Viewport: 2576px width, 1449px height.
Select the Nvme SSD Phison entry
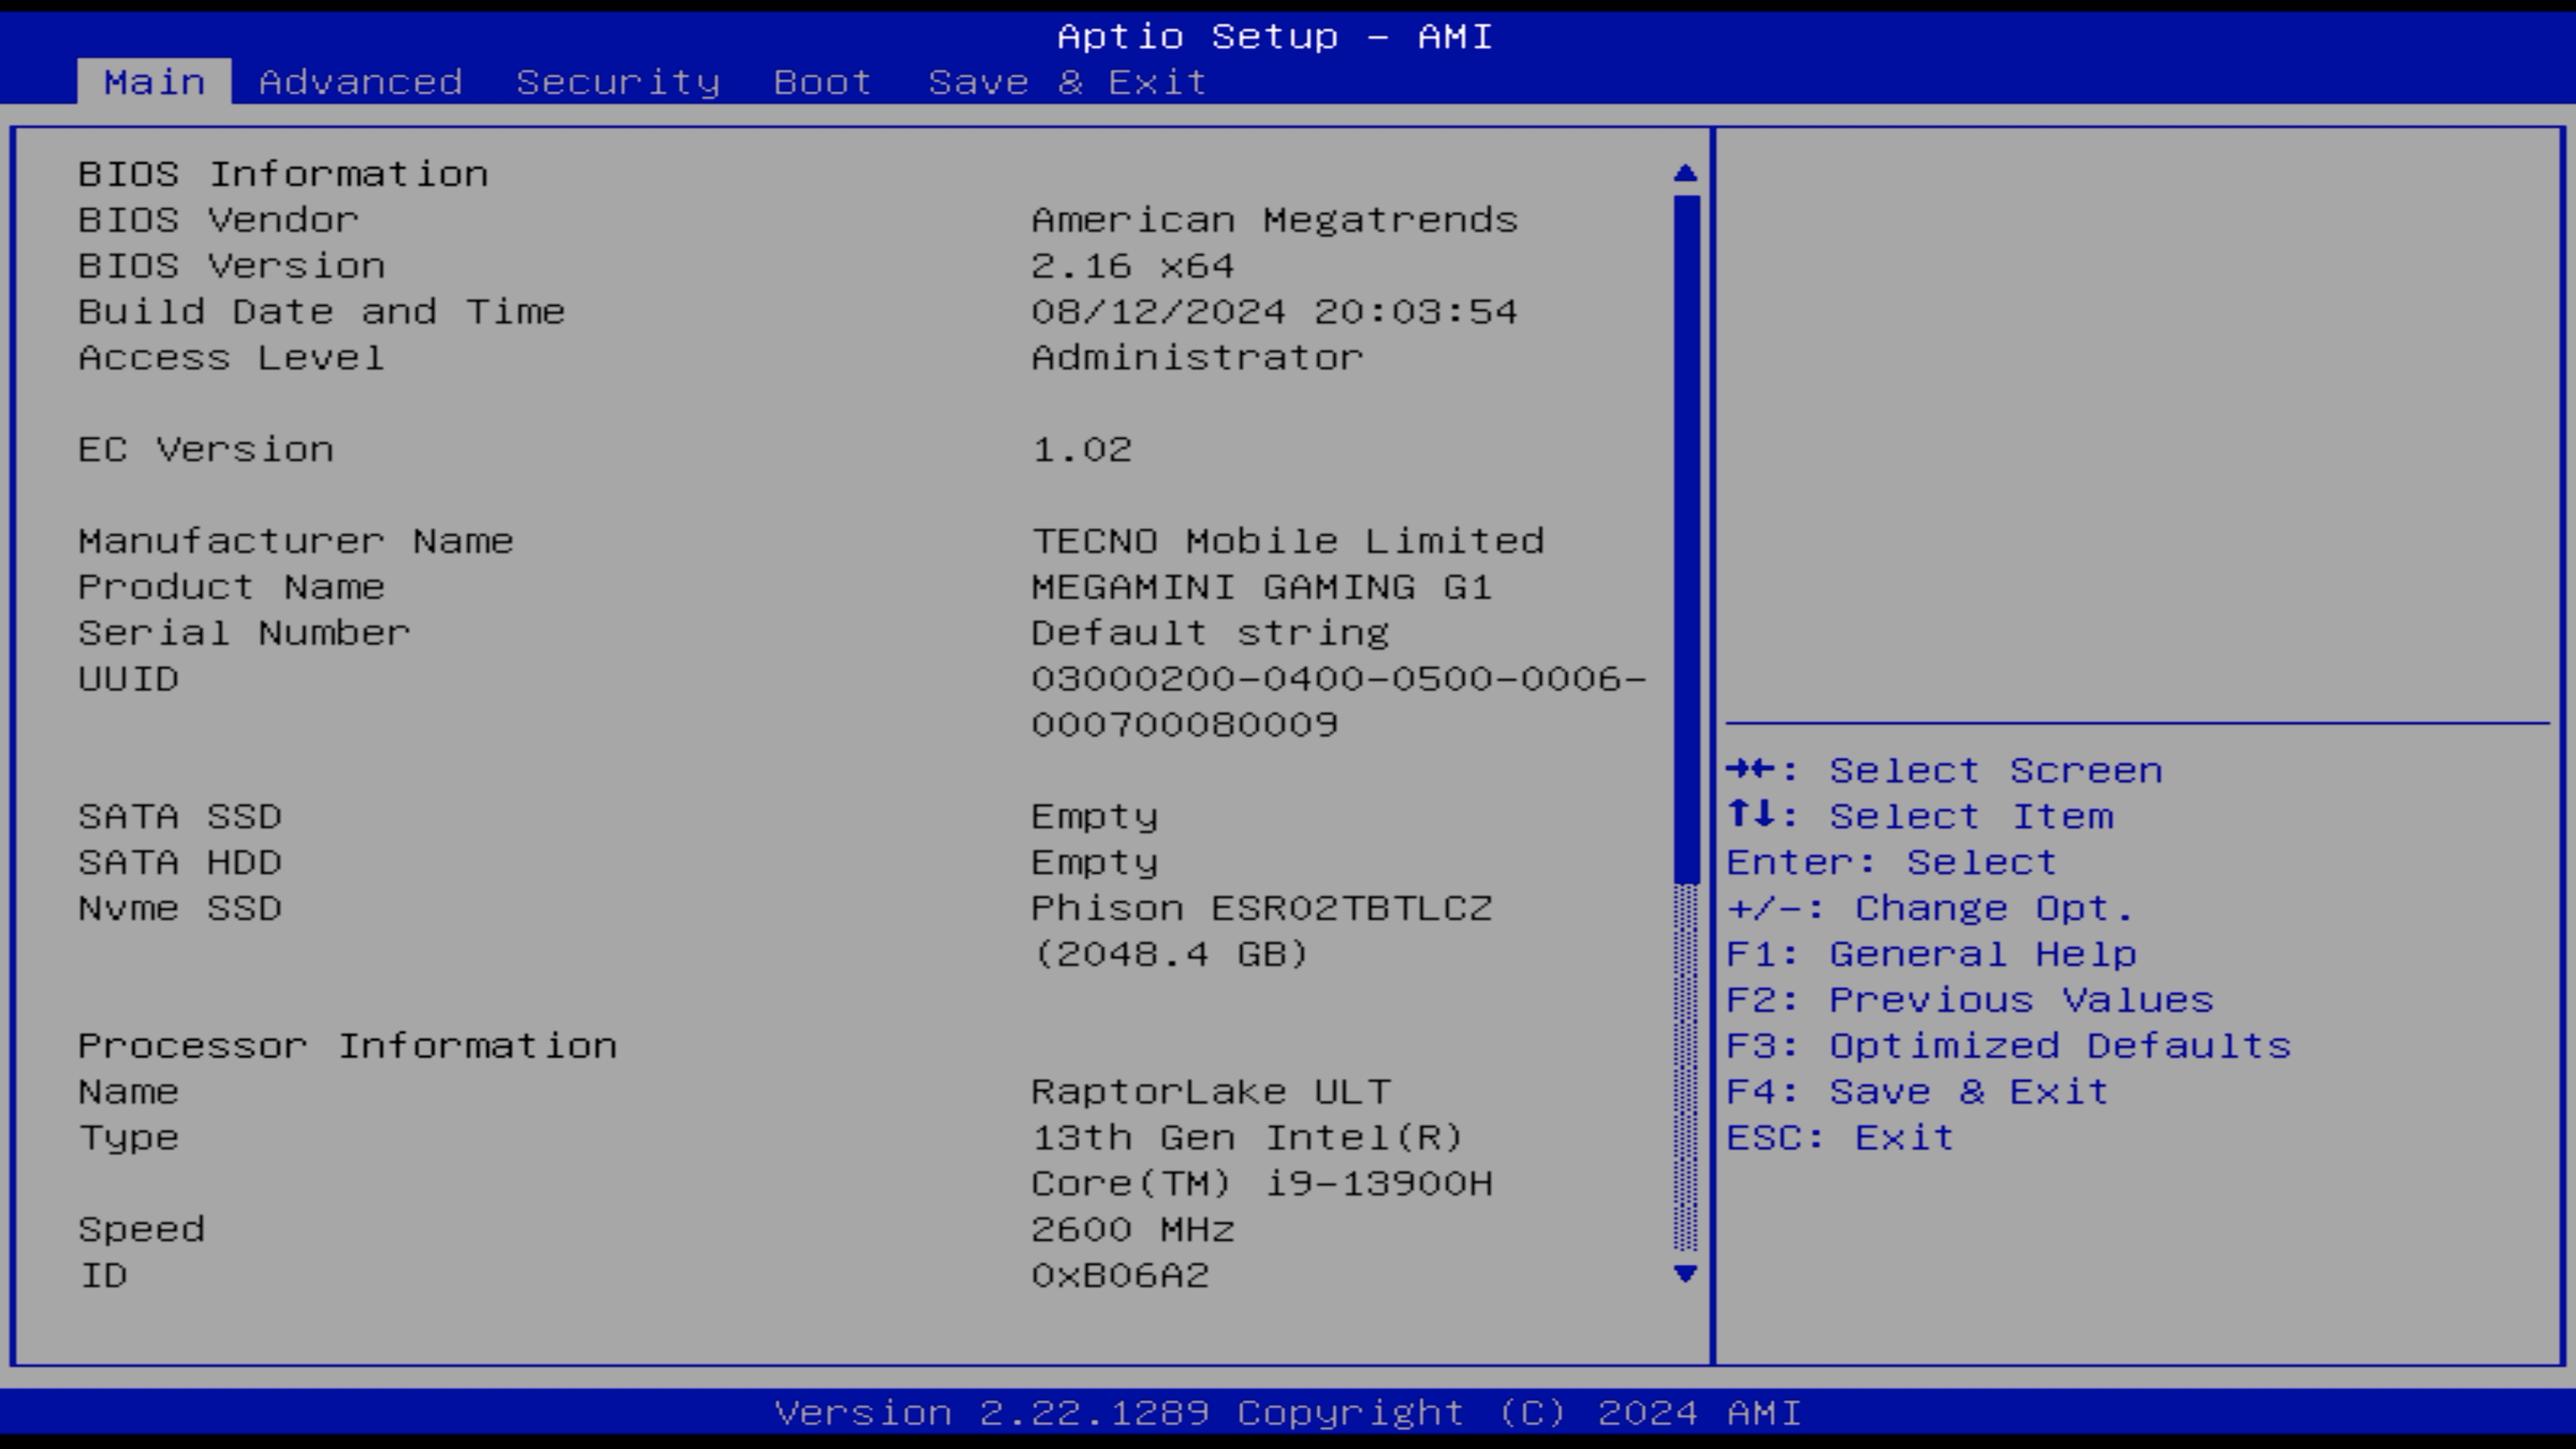[x=1261, y=909]
